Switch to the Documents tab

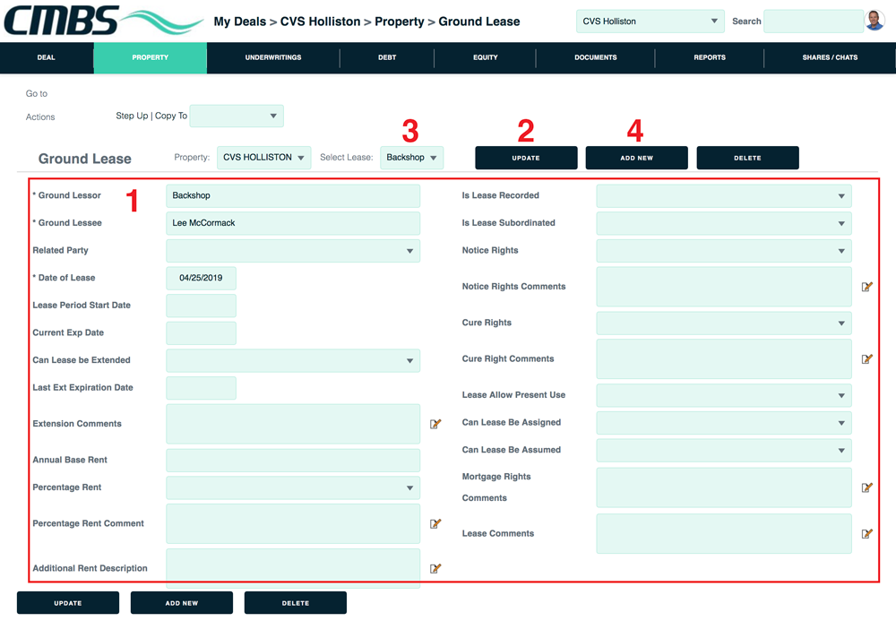tap(596, 57)
